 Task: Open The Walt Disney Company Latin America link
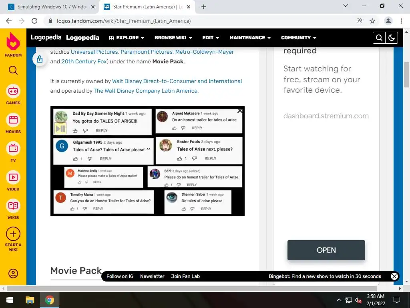[x=146, y=91]
